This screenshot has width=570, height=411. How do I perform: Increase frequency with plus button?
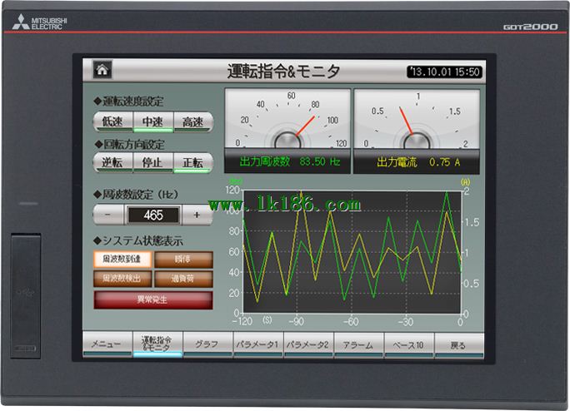point(197,215)
